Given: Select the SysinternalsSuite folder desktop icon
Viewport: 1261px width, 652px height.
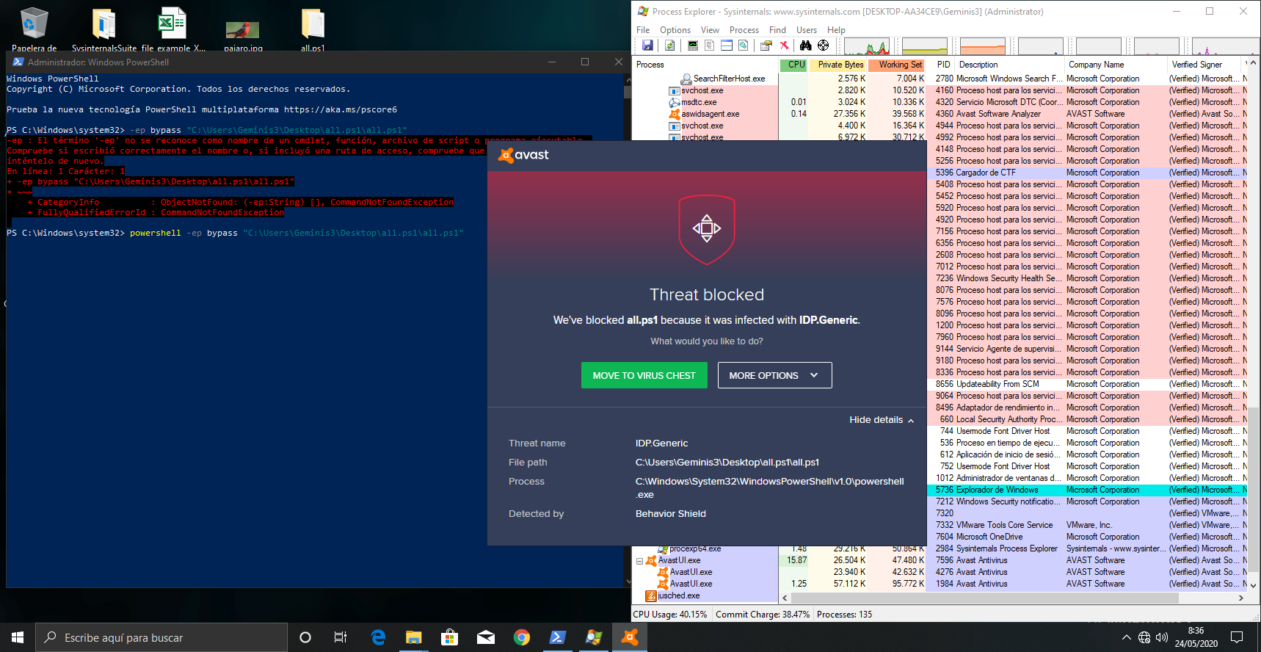Looking at the screenshot, I should point(104,30).
